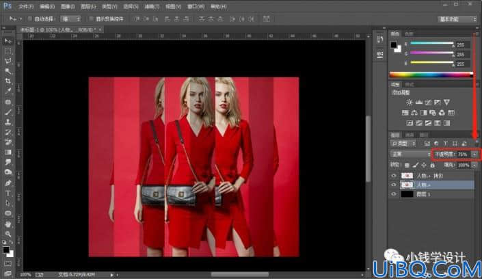This screenshot has width=482, height=279.
Task: Click the foreground color swatch in Color panel
Action: click(394, 45)
